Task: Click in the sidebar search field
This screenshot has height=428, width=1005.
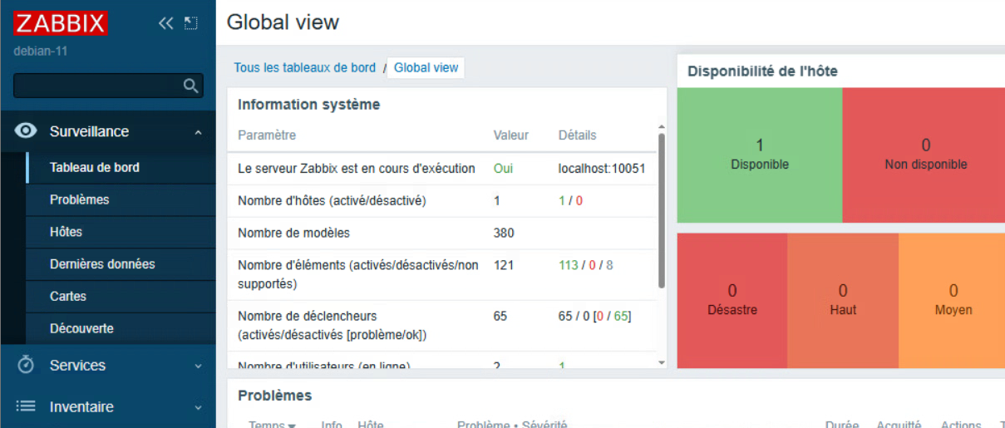Action: tap(96, 86)
